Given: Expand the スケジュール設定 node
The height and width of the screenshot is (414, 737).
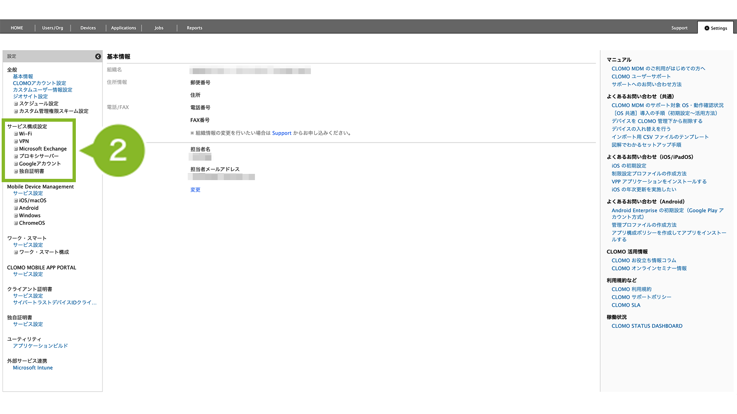Looking at the screenshot, I should tap(16, 104).
